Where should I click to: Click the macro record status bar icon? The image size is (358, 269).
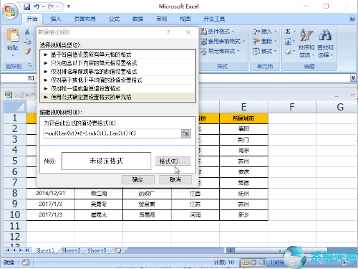[x=26, y=263]
